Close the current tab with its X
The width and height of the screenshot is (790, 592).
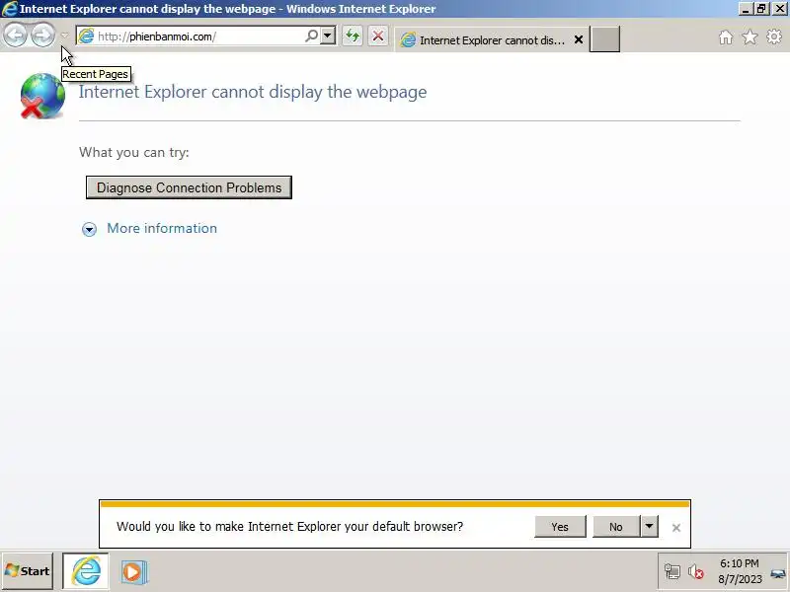579,39
